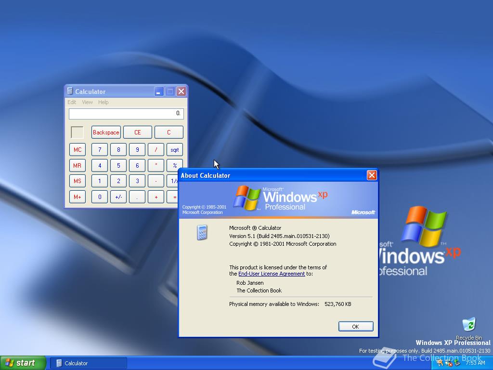Click the M+ memory add button
Viewport: 493px width, 370px height.
(78, 197)
